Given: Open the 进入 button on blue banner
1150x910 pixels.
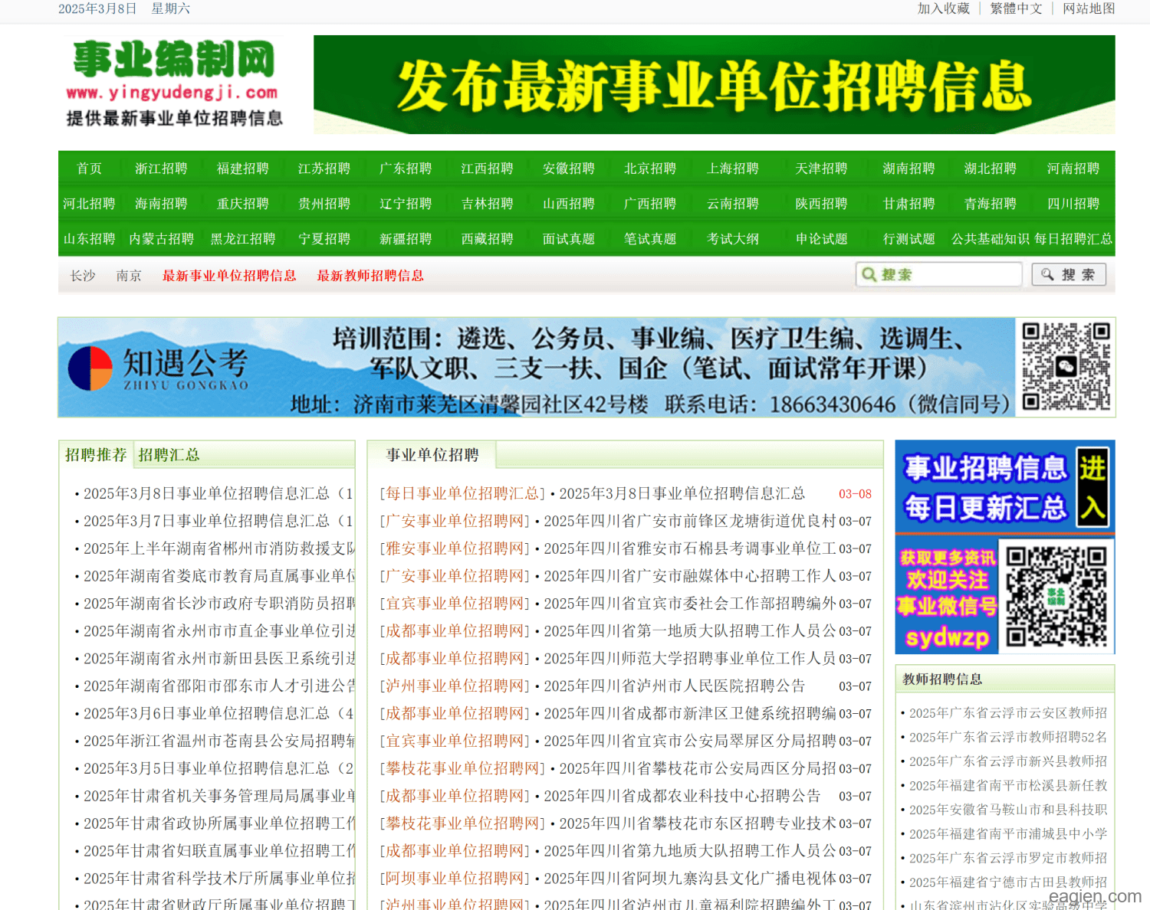Looking at the screenshot, I should [x=1092, y=486].
